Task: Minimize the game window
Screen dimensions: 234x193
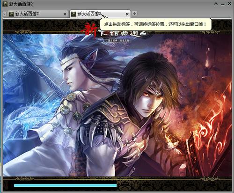Action: tap(223, 4)
